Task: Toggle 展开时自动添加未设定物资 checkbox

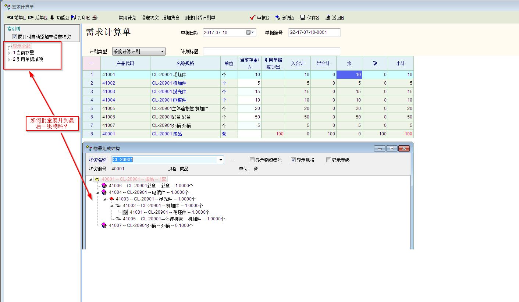Action: coord(14,37)
